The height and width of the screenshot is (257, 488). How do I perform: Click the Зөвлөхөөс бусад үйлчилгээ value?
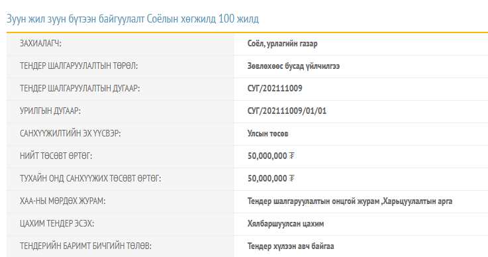pyautogui.click(x=293, y=66)
